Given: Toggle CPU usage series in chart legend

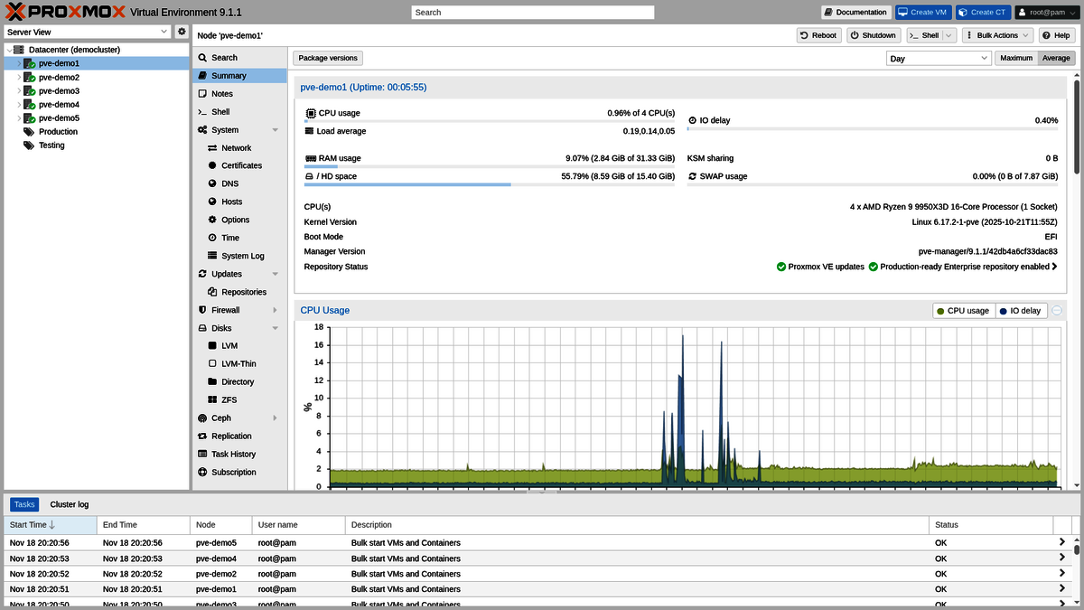Looking at the screenshot, I should [964, 311].
